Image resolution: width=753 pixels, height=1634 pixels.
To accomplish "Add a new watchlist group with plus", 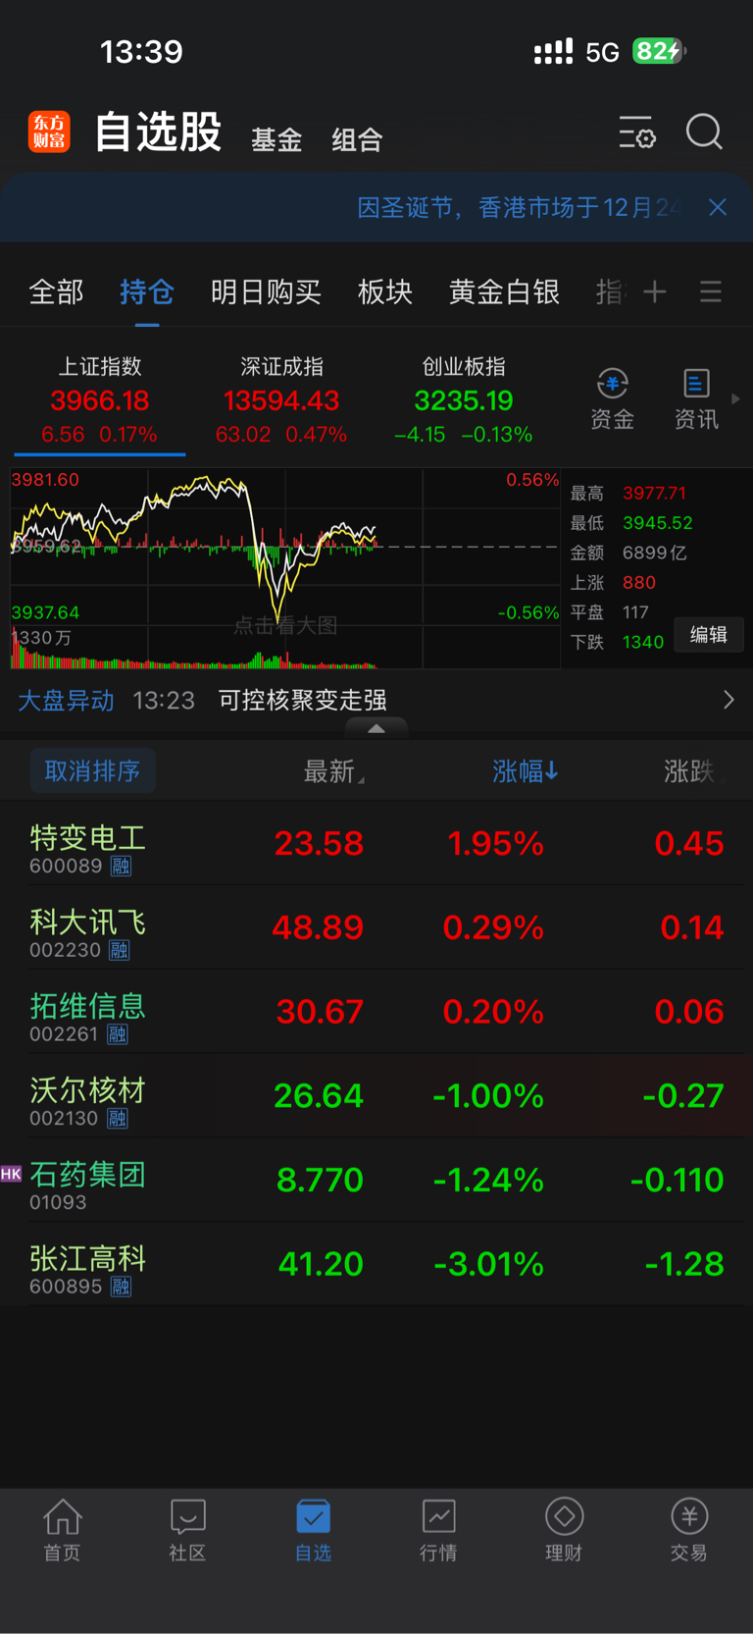I will (x=655, y=291).
